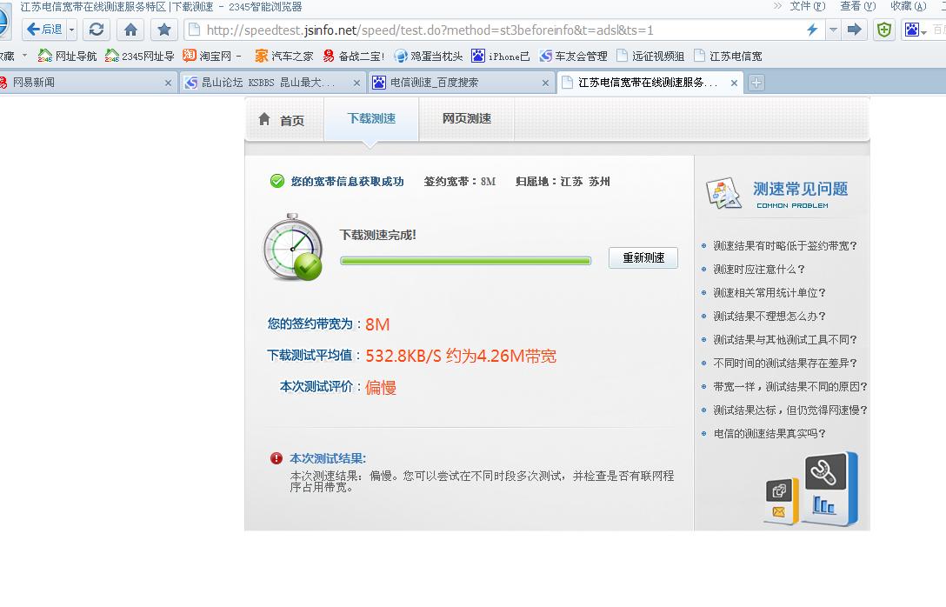Open the 备战二宝 bookmark

[354, 56]
